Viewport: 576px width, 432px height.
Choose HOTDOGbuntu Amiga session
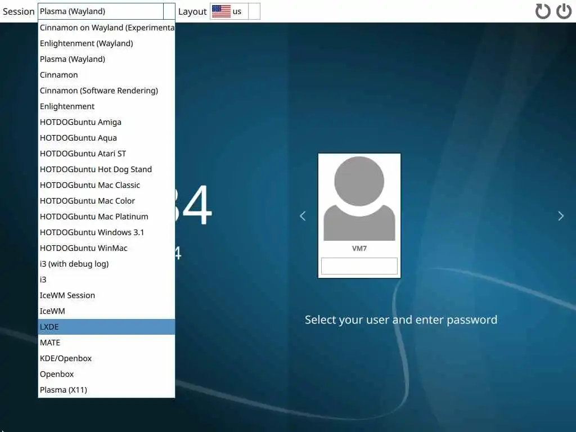pyautogui.click(x=106, y=122)
